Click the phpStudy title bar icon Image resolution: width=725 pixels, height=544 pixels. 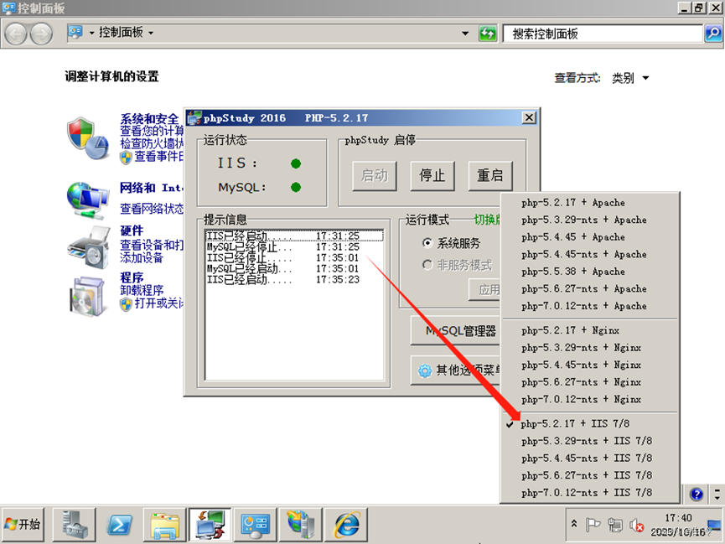pyautogui.click(x=194, y=118)
